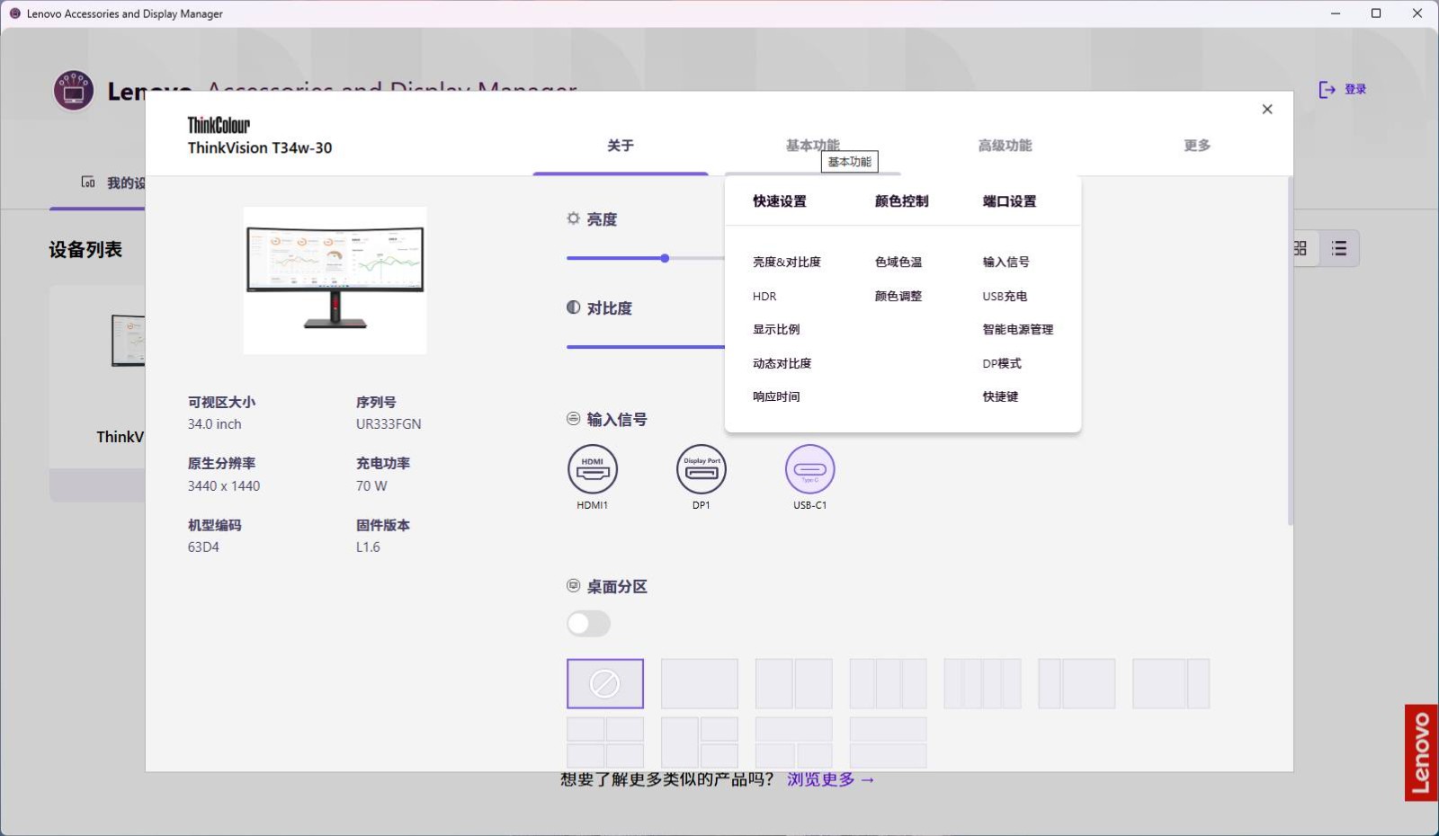Click the 桌面分区 section icon
Image resolution: width=1439 pixels, height=836 pixels.
coord(574,586)
